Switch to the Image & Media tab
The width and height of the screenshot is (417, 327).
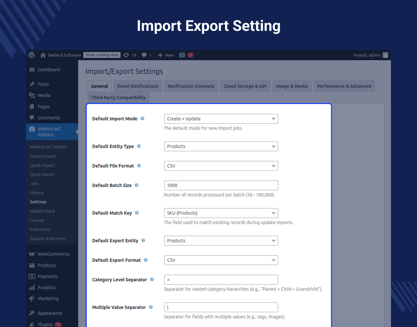tap(292, 86)
